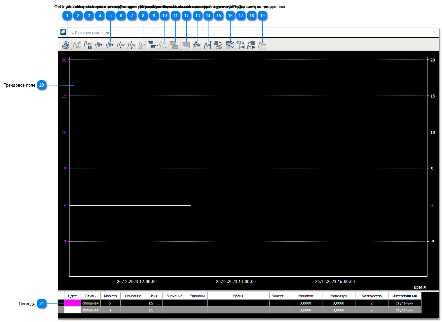Compress the value axis with inward vertical arrows
The height and width of the screenshot is (322, 442).
pos(120,45)
